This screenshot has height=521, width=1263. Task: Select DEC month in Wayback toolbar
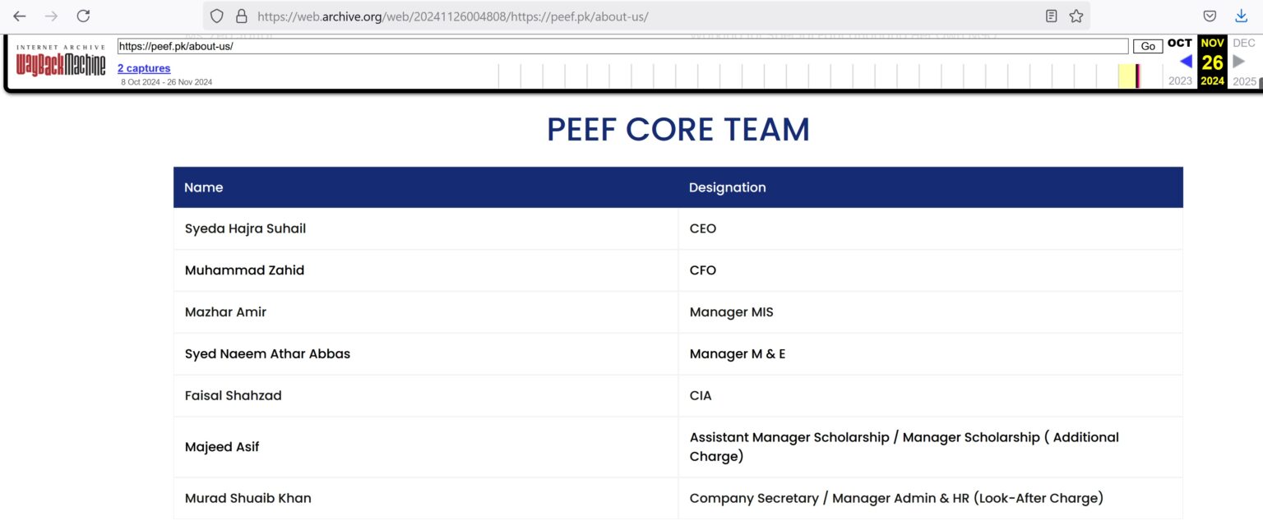(x=1244, y=43)
